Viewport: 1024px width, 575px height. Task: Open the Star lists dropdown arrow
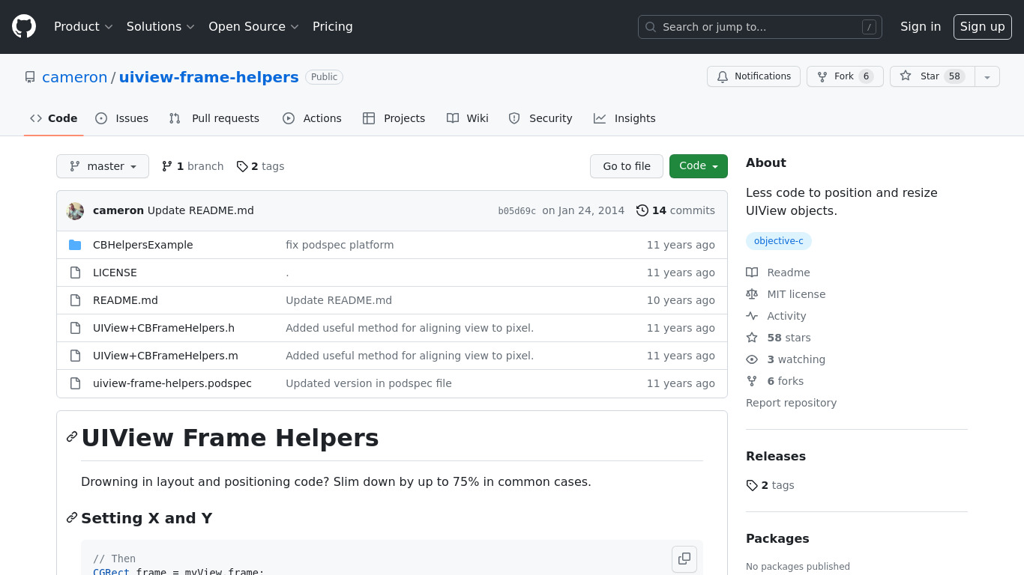[987, 76]
